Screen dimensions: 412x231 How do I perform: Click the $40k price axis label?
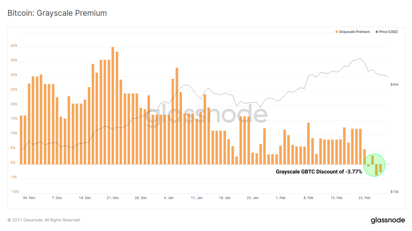[x=394, y=84]
